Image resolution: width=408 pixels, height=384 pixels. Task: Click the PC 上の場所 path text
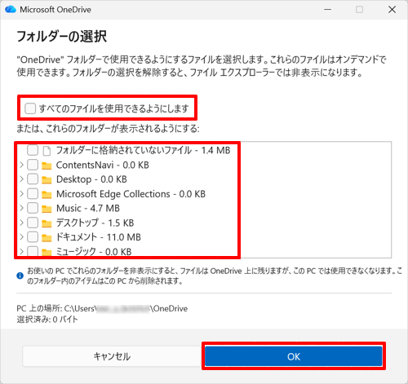[x=102, y=309]
